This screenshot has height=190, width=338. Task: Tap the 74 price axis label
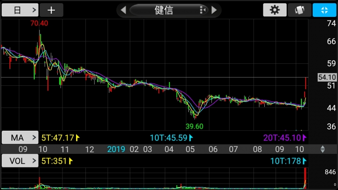[x=331, y=23]
